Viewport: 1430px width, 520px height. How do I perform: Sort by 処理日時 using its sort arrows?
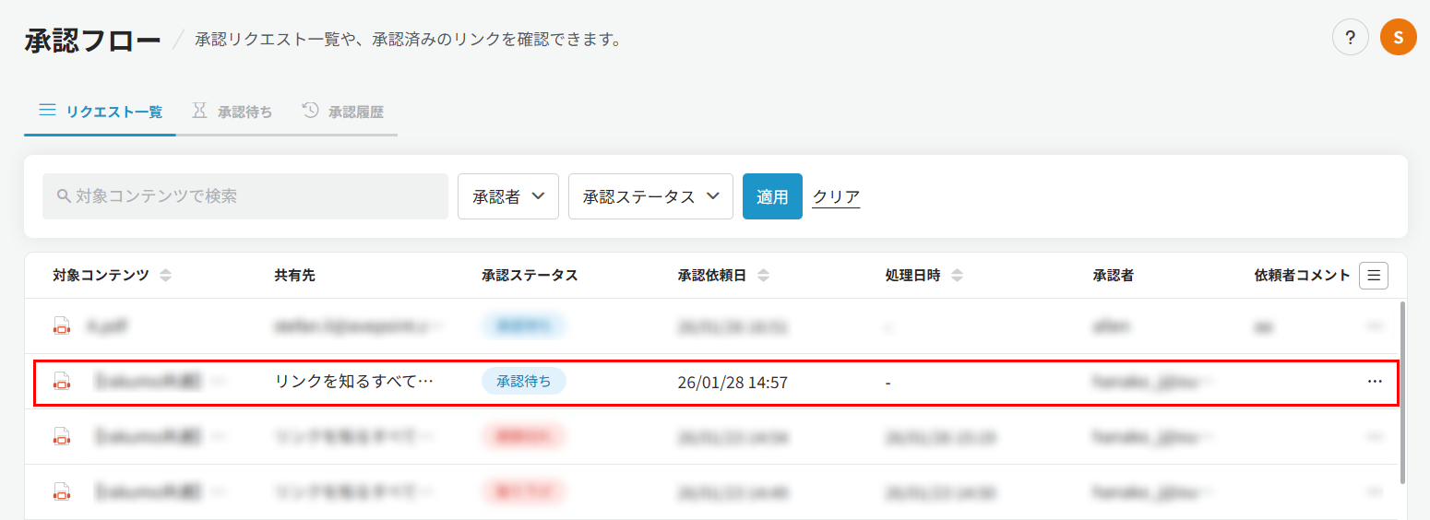pos(957,276)
